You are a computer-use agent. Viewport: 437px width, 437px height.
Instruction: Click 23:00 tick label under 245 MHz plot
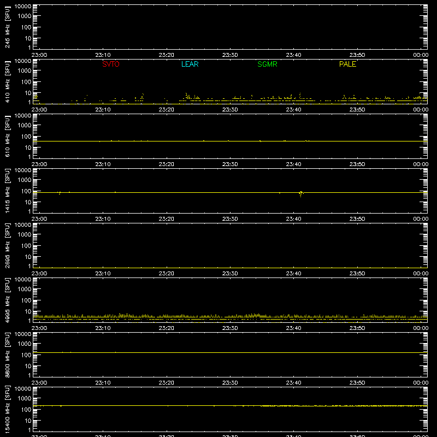point(39,55)
